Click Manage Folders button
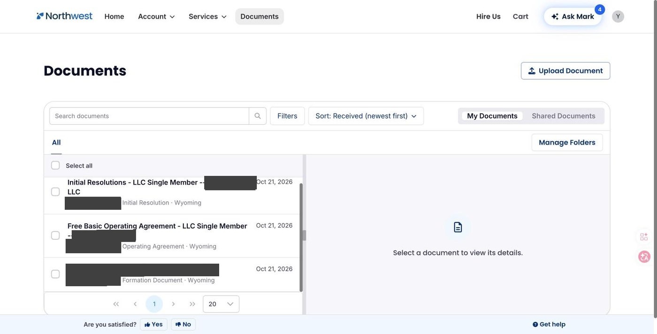This screenshot has height=334, width=657. 567,143
